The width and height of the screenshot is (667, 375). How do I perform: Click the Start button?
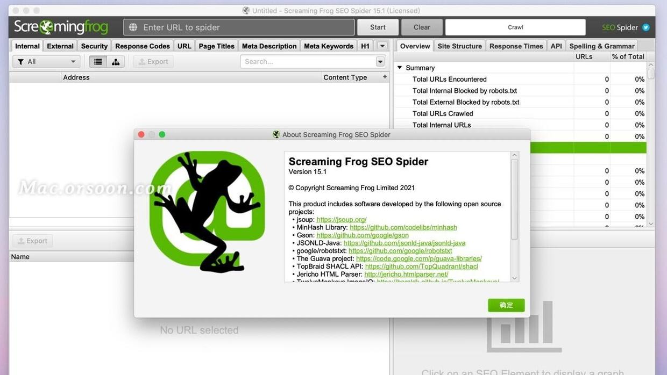(378, 27)
